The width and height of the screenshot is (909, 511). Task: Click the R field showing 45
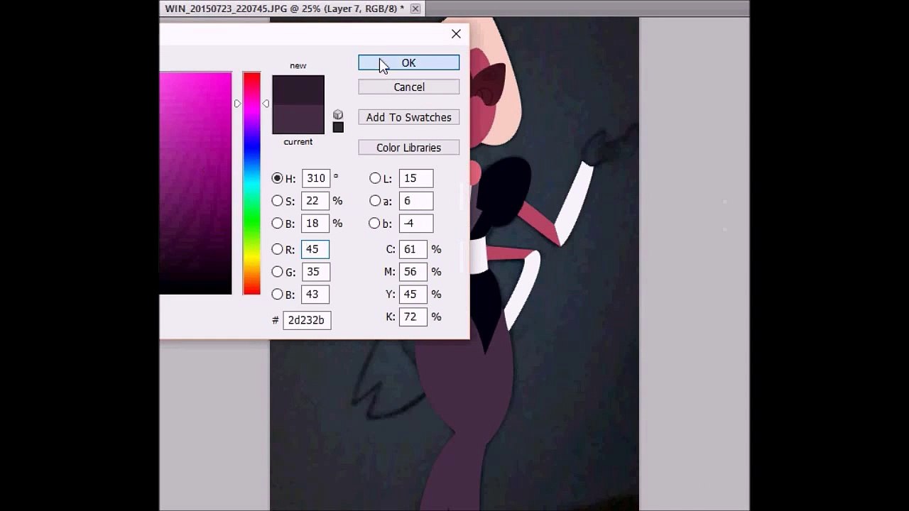pos(315,249)
